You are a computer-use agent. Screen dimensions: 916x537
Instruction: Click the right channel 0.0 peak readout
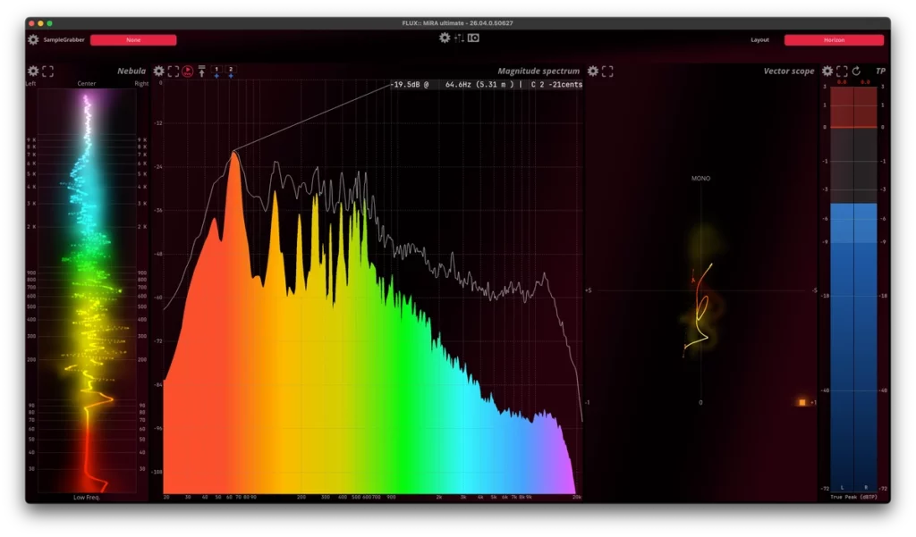tap(865, 82)
